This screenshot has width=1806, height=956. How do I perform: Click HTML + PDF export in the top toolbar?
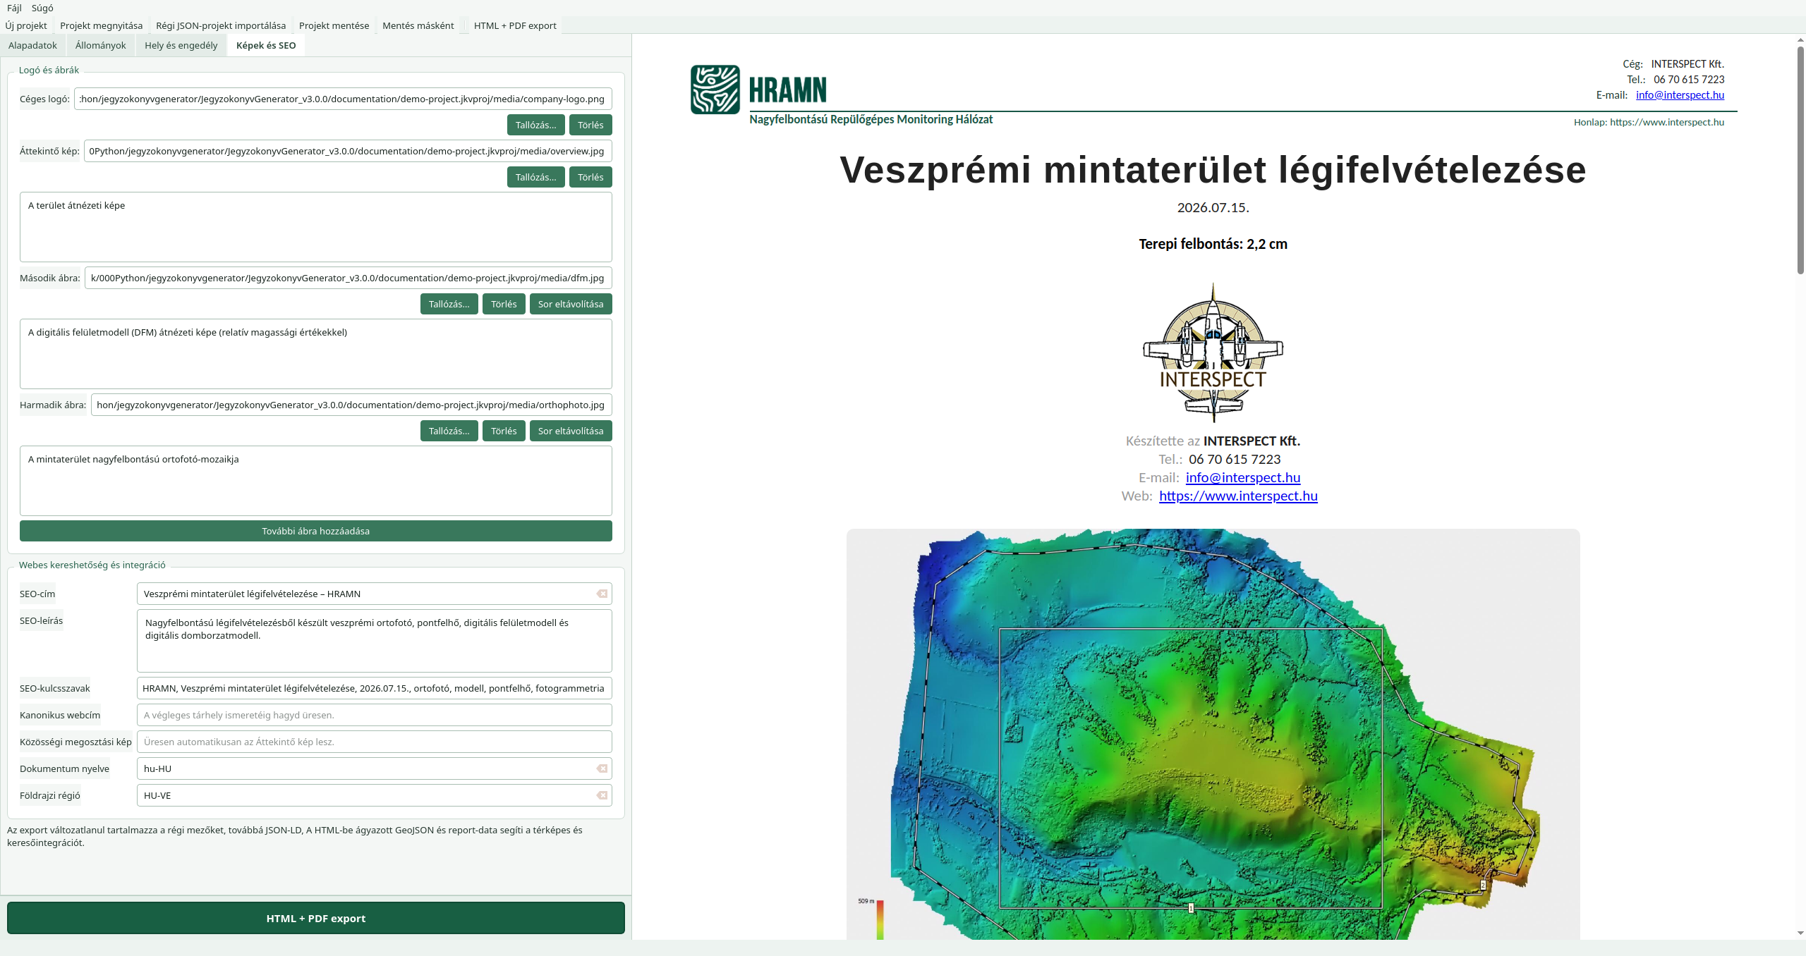pyautogui.click(x=515, y=25)
